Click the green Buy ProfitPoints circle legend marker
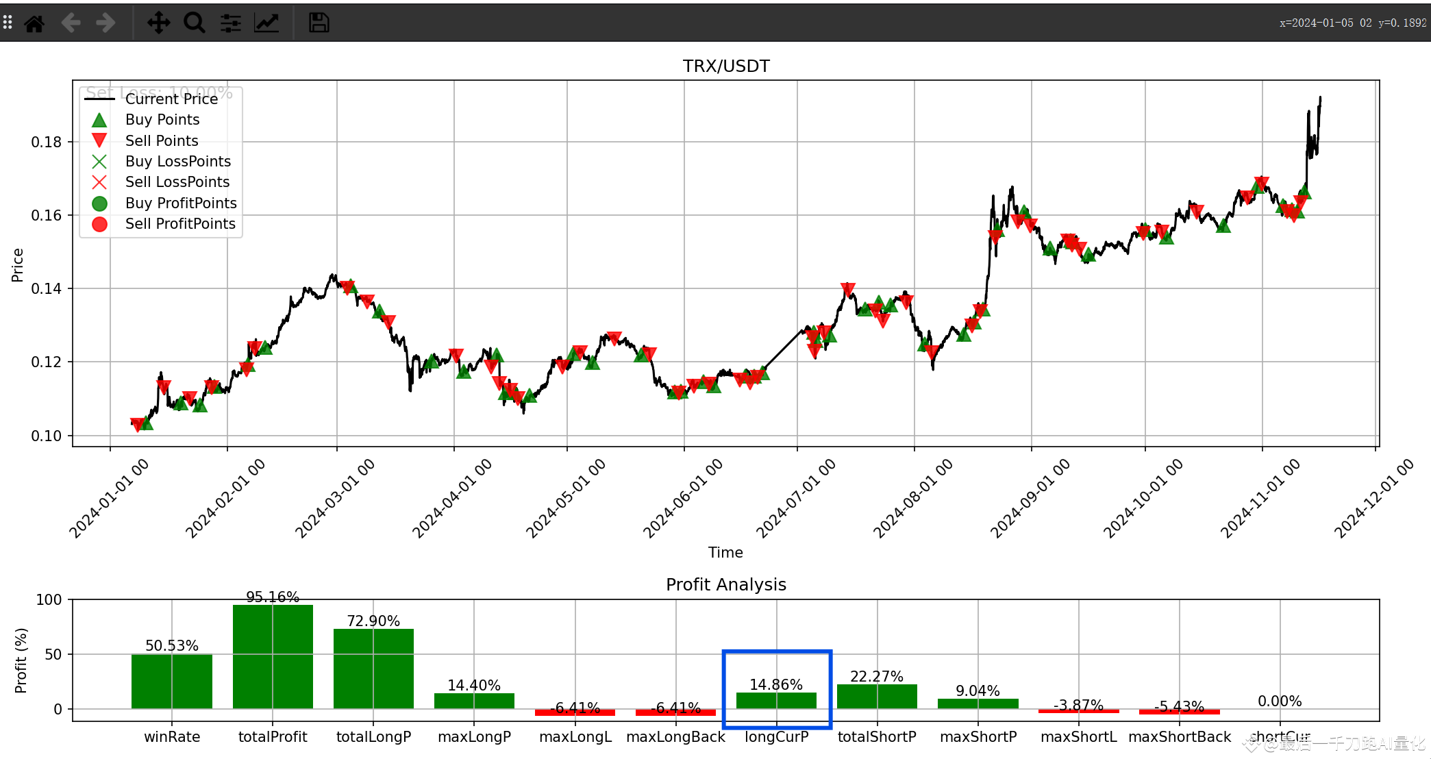 pyautogui.click(x=99, y=203)
